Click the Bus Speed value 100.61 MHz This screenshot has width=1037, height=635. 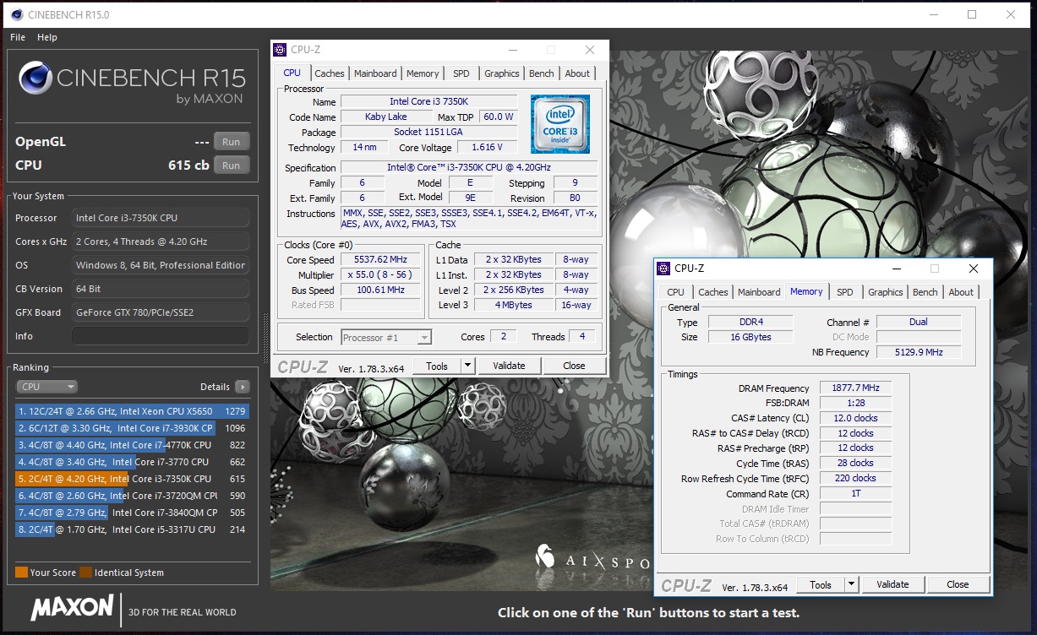pos(379,290)
